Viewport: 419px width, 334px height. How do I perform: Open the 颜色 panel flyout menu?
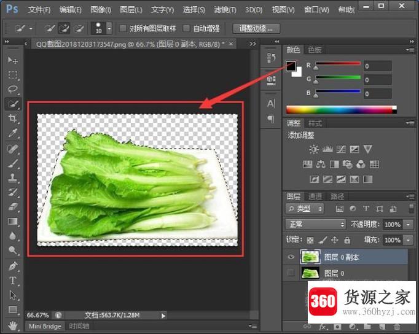point(410,50)
